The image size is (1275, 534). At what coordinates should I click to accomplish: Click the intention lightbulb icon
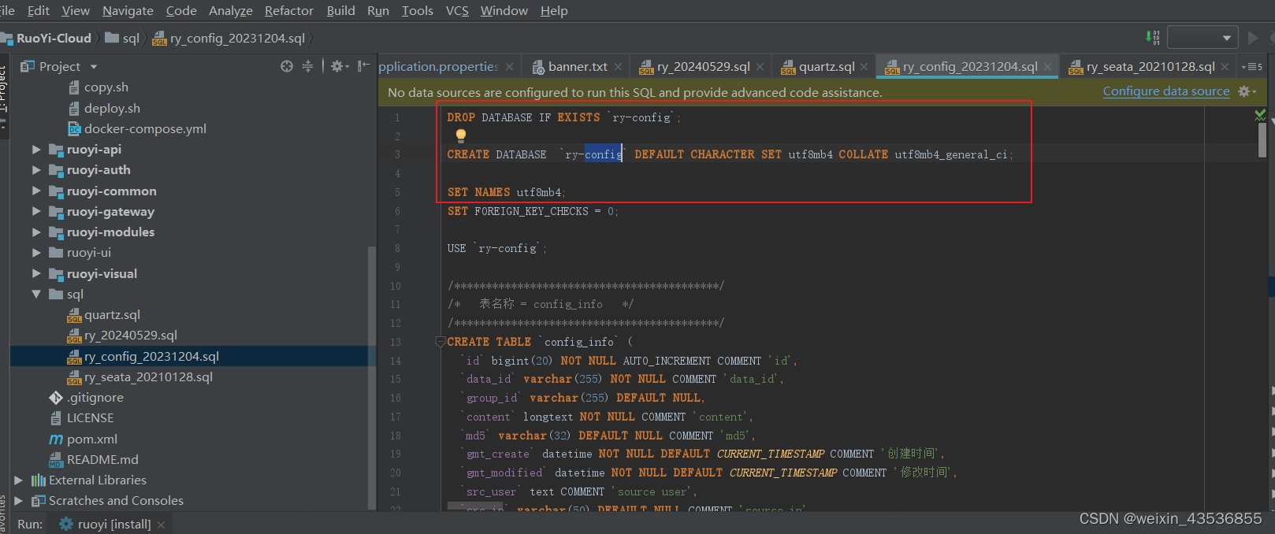point(461,135)
